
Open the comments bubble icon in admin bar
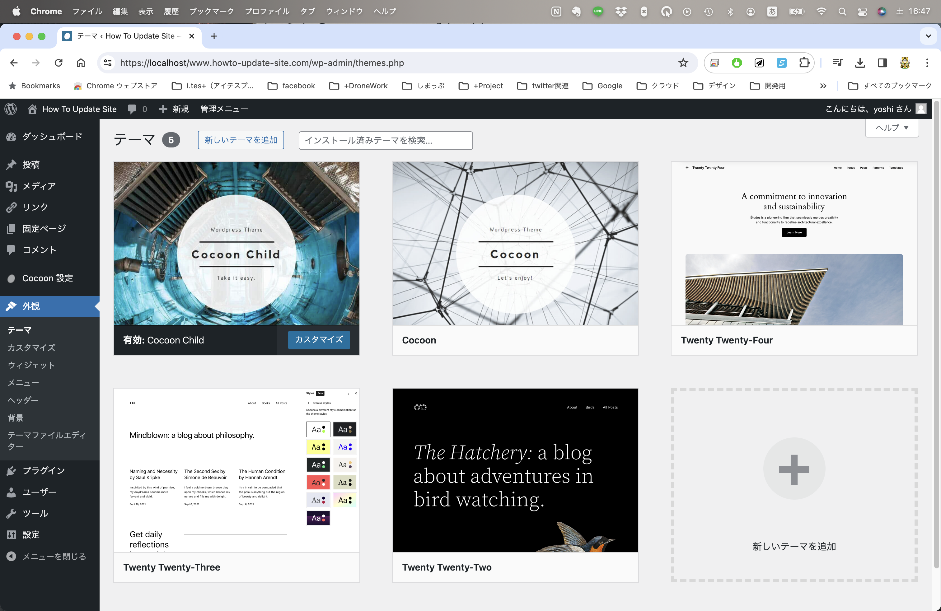tap(132, 109)
